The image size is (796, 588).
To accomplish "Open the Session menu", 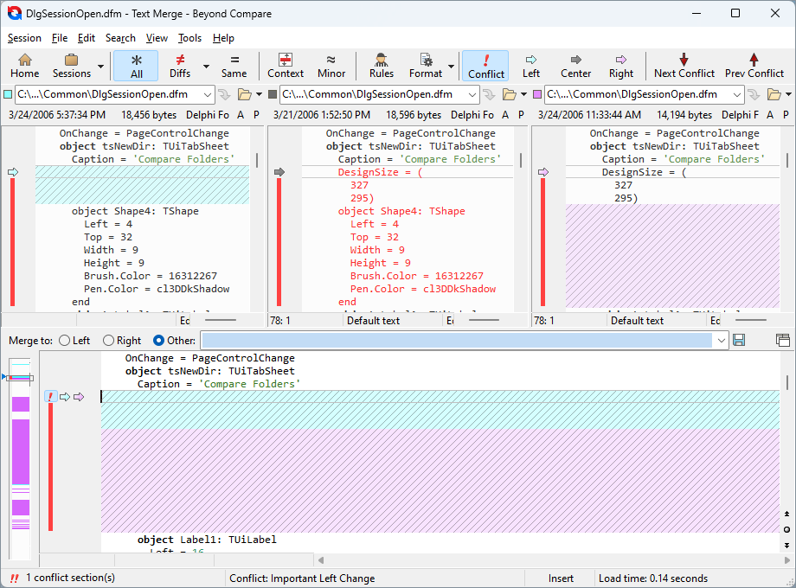I will point(24,38).
